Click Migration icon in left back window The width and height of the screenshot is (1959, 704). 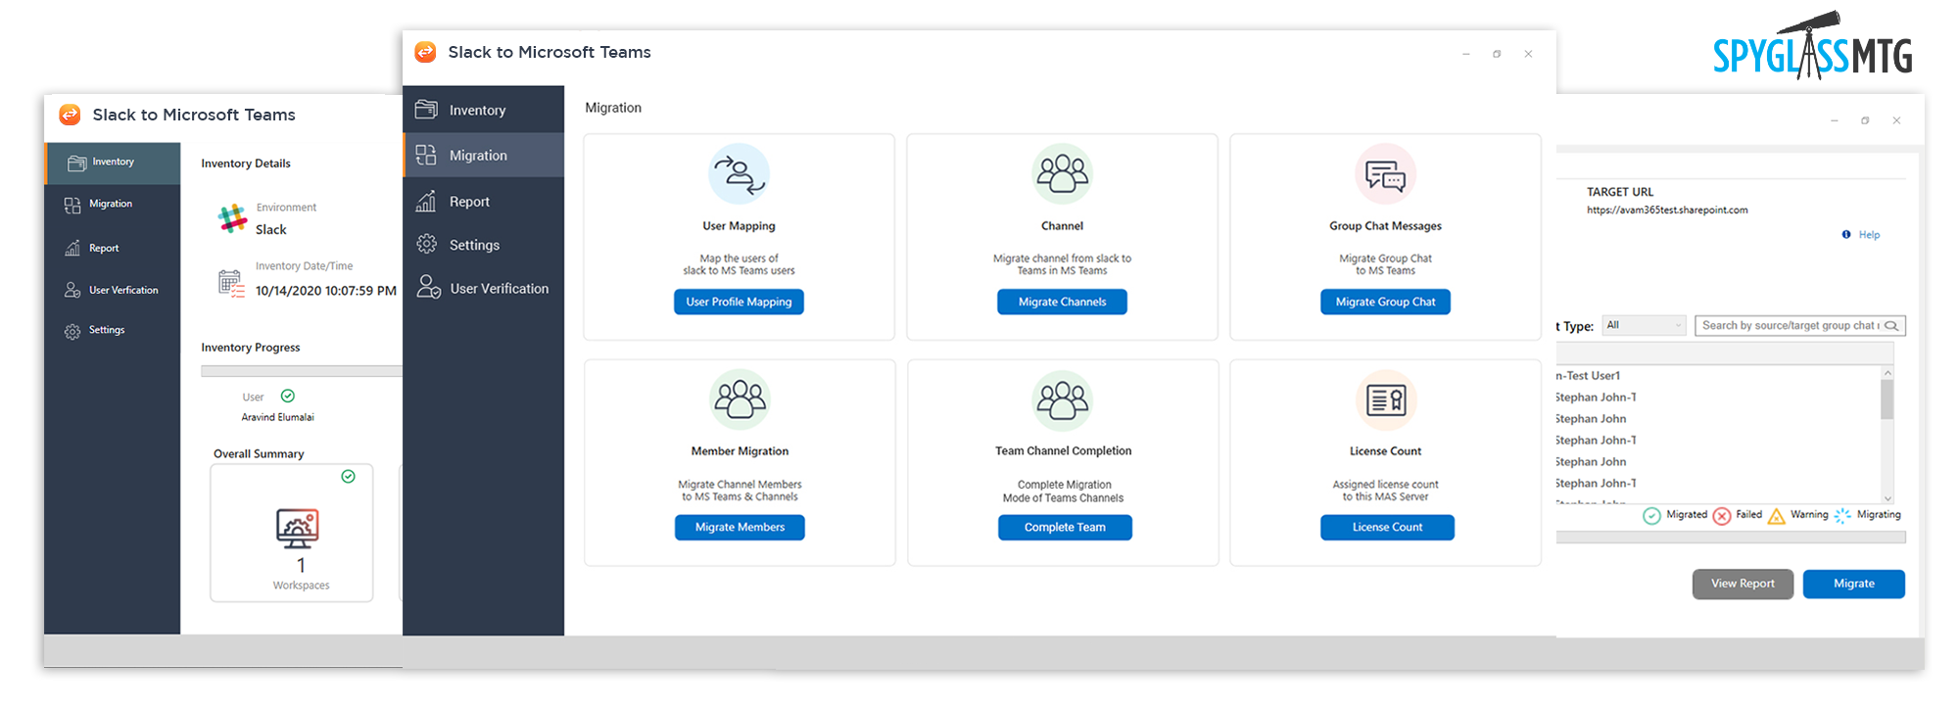click(x=72, y=205)
